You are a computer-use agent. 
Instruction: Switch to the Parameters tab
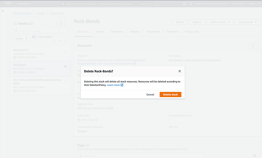(x=153, y=32)
